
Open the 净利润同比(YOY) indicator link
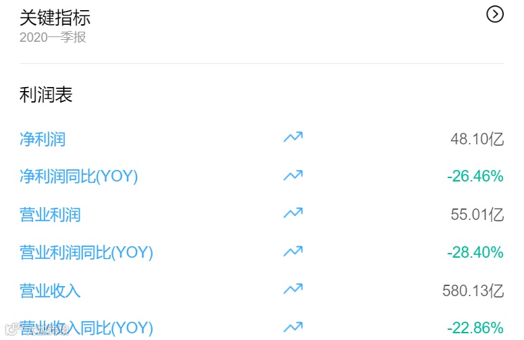pyautogui.click(x=78, y=176)
